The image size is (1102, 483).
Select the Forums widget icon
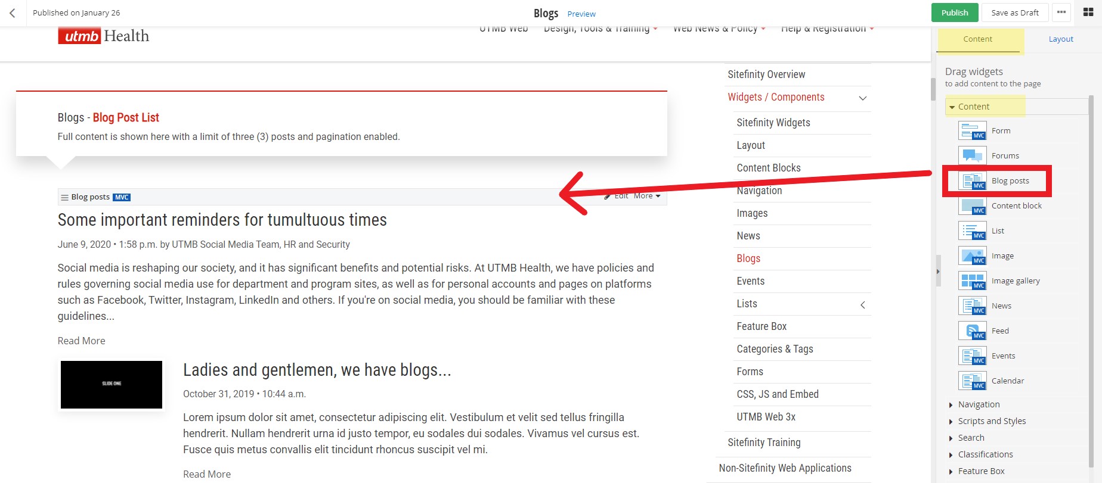[x=972, y=155]
